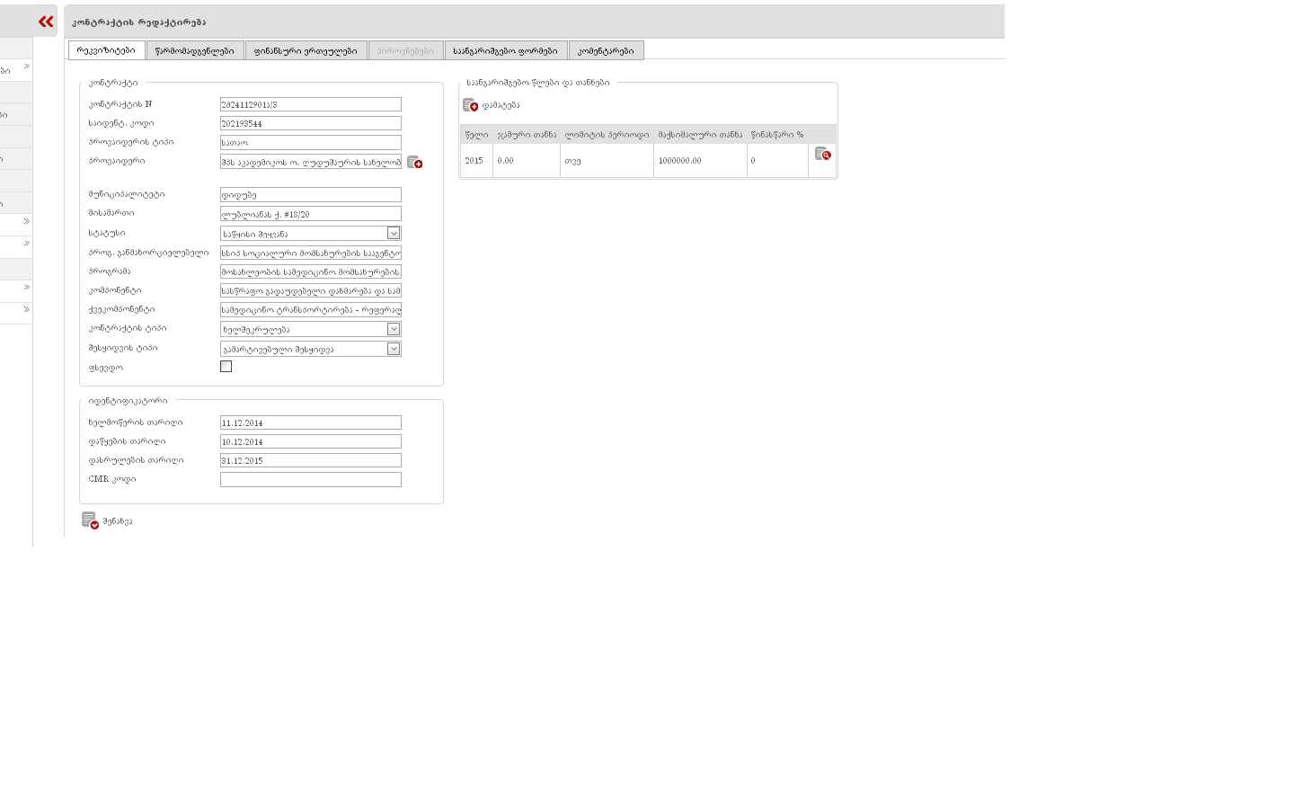1294x809 pixels.
Task: Switch to the წარმომადგენლები tab
Action: pyautogui.click(x=194, y=51)
